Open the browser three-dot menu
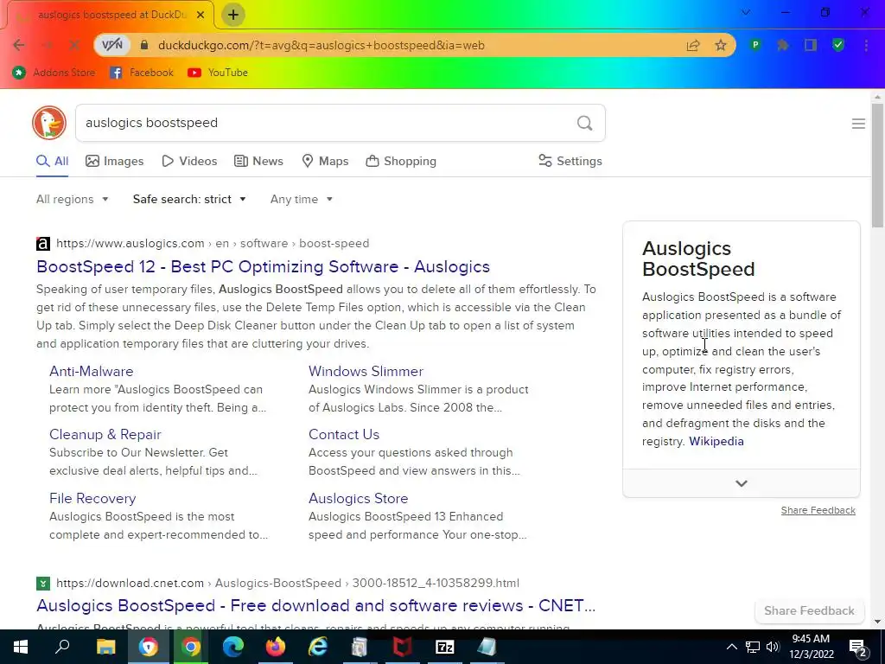Screen dimensions: 885x664 point(866,45)
